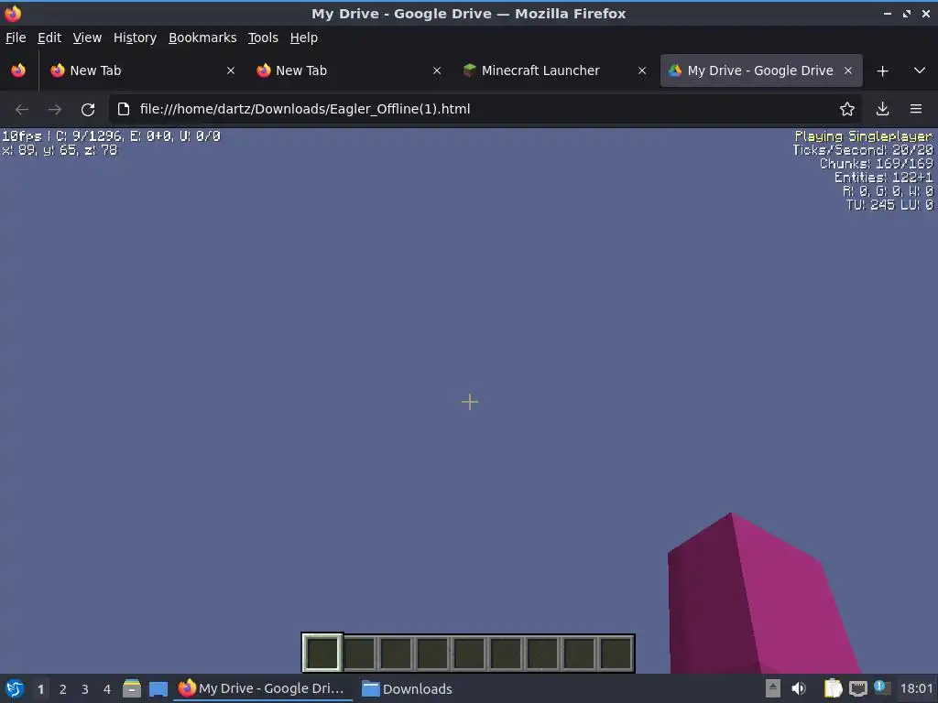
Task: Go forward one page
Action: click(x=54, y=110)
